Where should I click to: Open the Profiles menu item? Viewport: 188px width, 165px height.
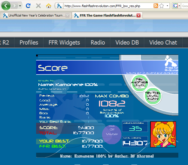[x=29, y=43]
